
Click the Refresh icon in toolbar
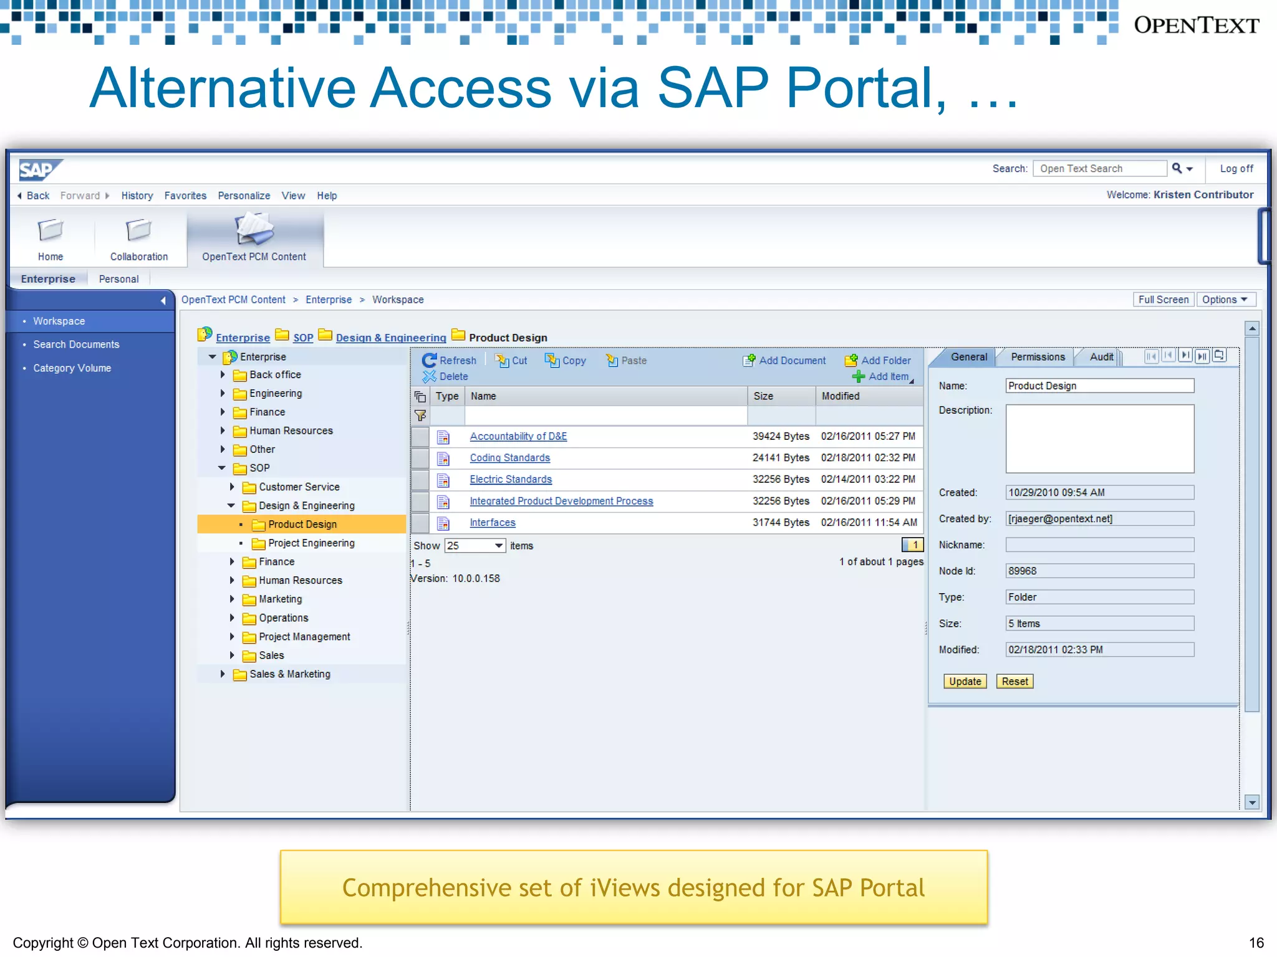(429, 360)
